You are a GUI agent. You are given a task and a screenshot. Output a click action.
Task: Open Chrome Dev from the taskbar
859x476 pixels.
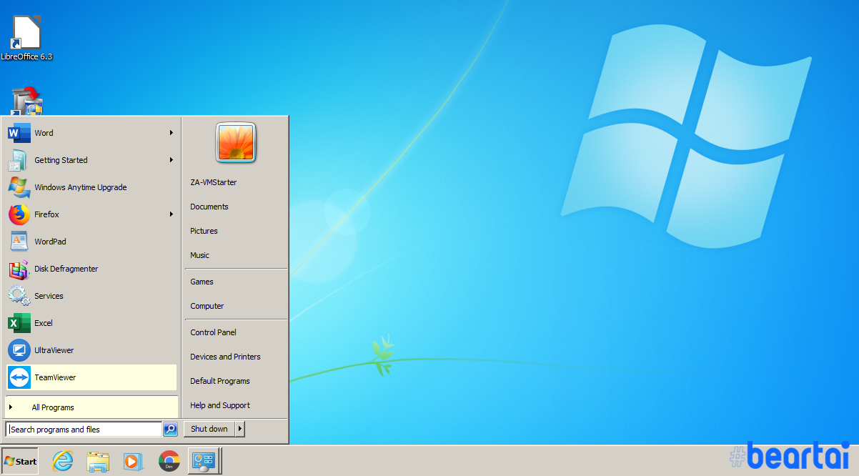coord(169,461)
